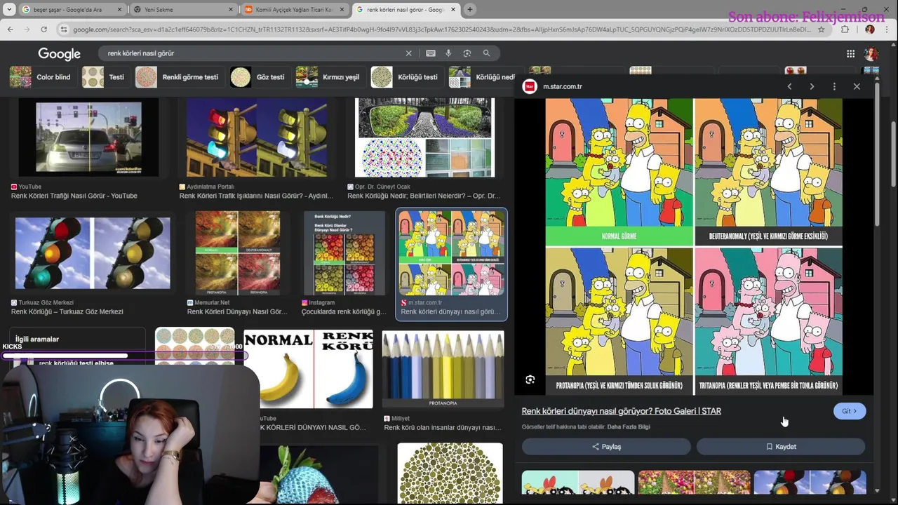Start a search by voice

click(448, 53)
